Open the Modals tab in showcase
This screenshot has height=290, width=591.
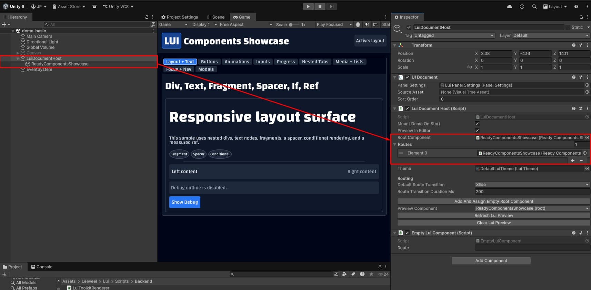(x=206, y=69)
